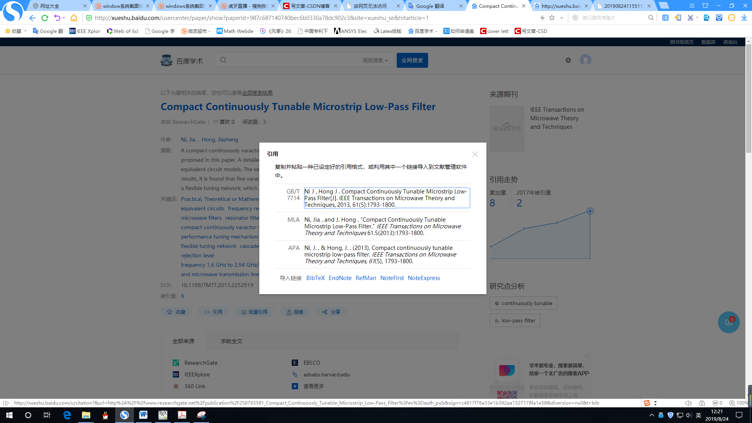The image size is (752, 423).
Task: Expand the 收藏 bookmarks folder dropdown
Action: (x=25, y=31)
